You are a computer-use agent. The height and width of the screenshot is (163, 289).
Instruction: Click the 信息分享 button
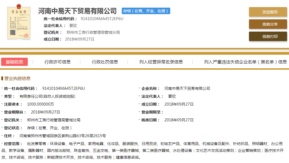click(268, 24)
